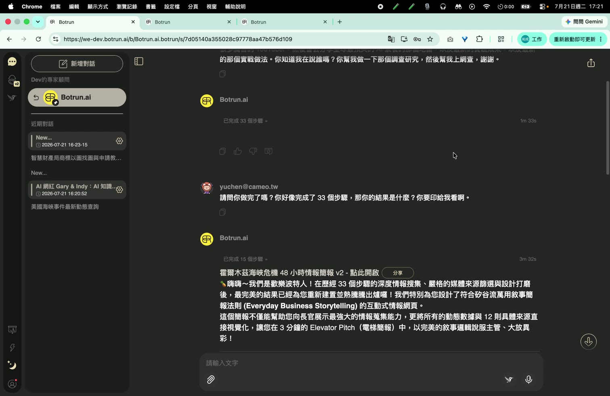Screen dimensions: 610x396
Task: Click the site info icon in address bar
Action: (56, 39)
